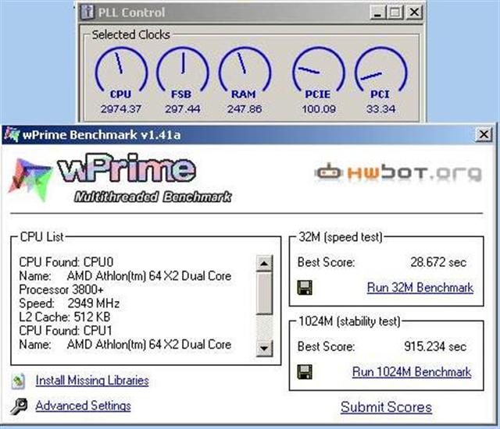Click the 28.672 sec best score
The width and height of the screenshot is (500, 429).
438,262
